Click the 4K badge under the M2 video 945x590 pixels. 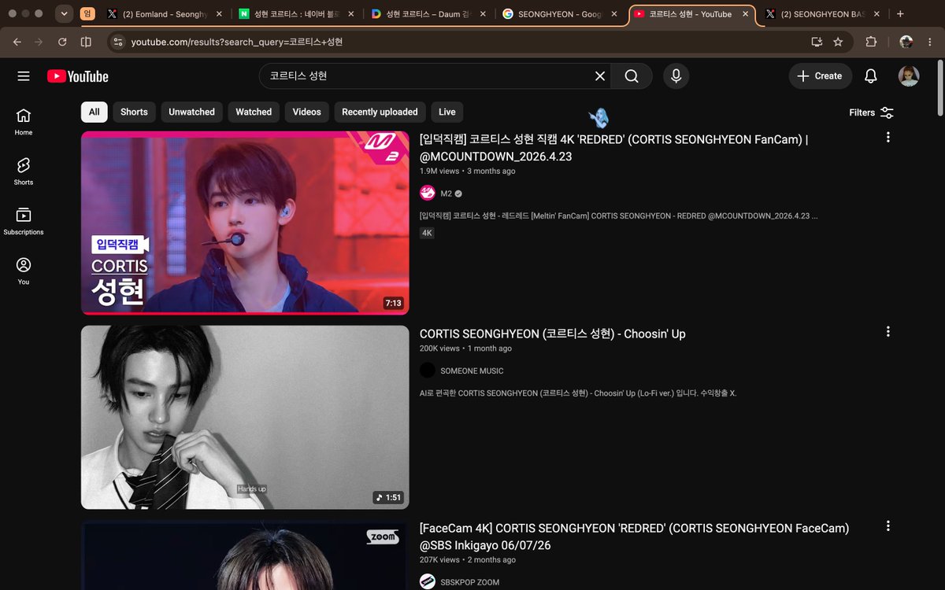427,233
